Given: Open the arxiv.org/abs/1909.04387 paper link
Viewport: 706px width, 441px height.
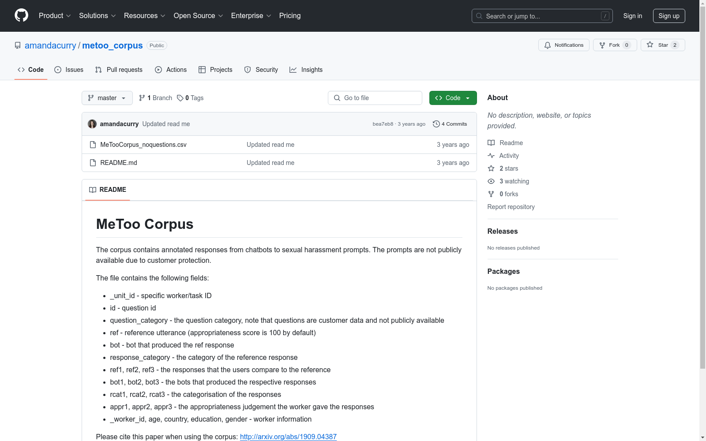Looking at the screenshot, I should tap(288, 437).
